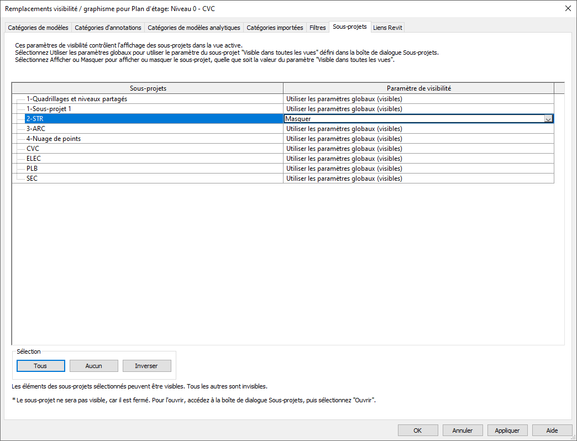
Task: Open the Liens Revit tab
Action: coord(387,28)
